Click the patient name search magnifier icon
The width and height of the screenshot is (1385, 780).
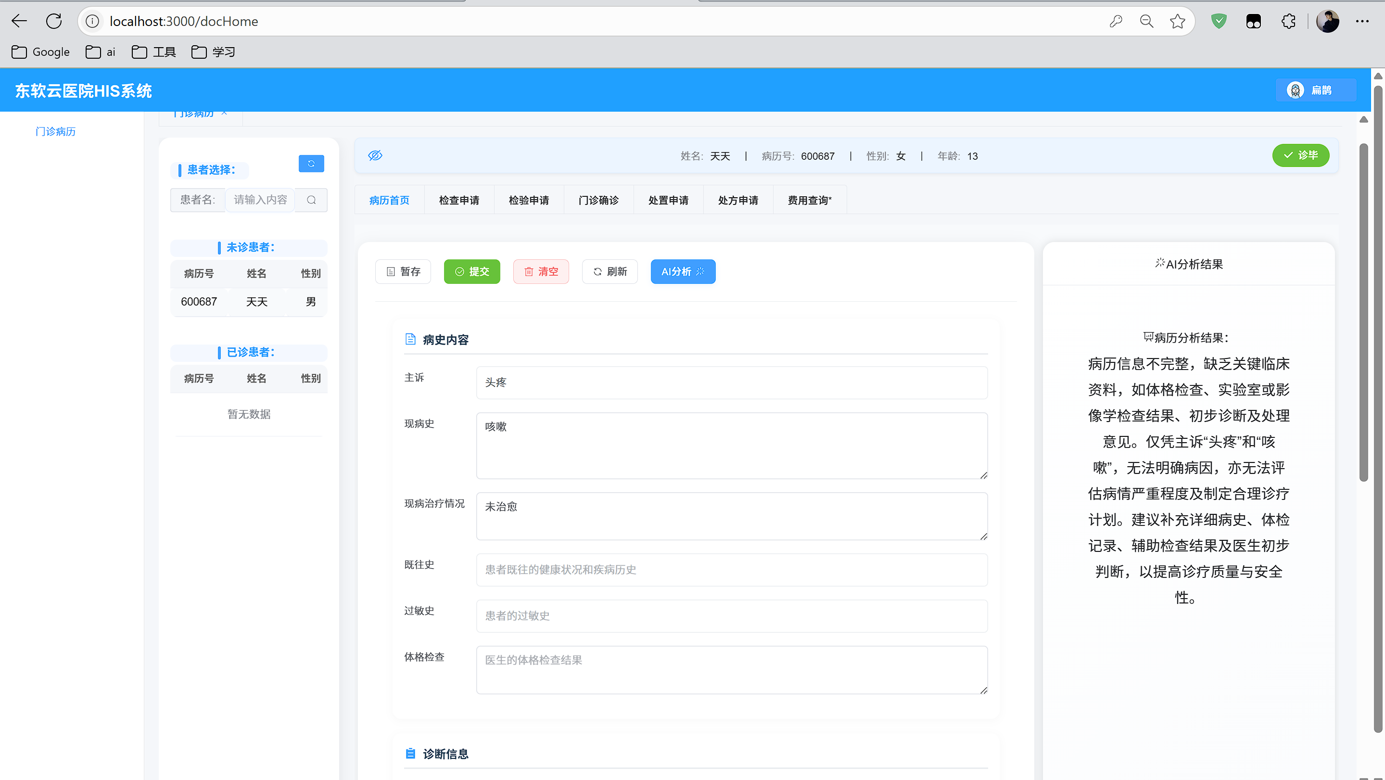311,200
